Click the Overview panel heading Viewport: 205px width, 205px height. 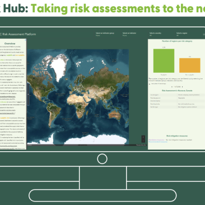coord(10,43)
